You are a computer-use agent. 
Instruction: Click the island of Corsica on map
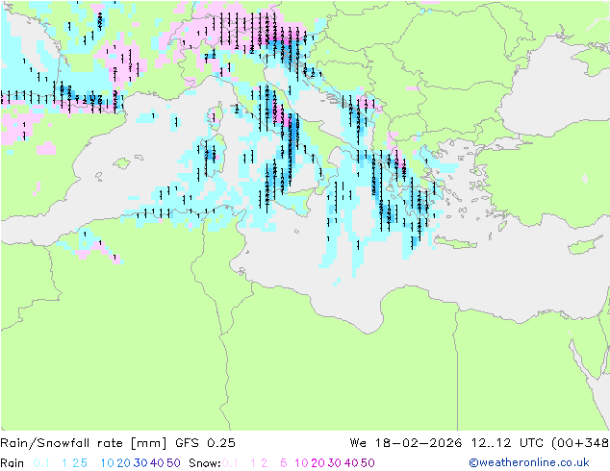216,115
